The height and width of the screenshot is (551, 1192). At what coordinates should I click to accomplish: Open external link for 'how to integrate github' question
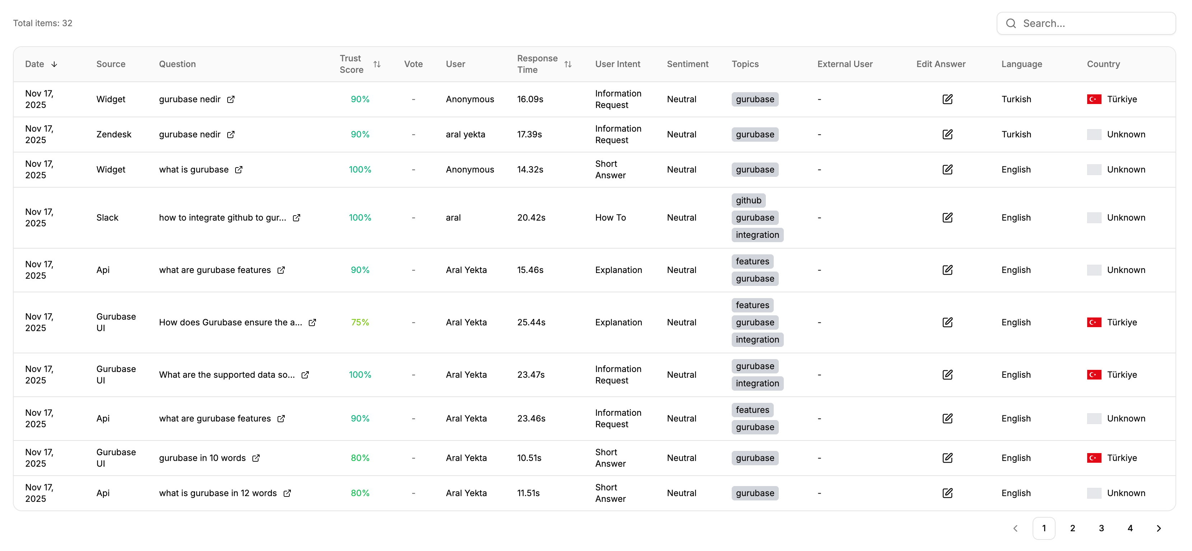(x=297, y=218)
